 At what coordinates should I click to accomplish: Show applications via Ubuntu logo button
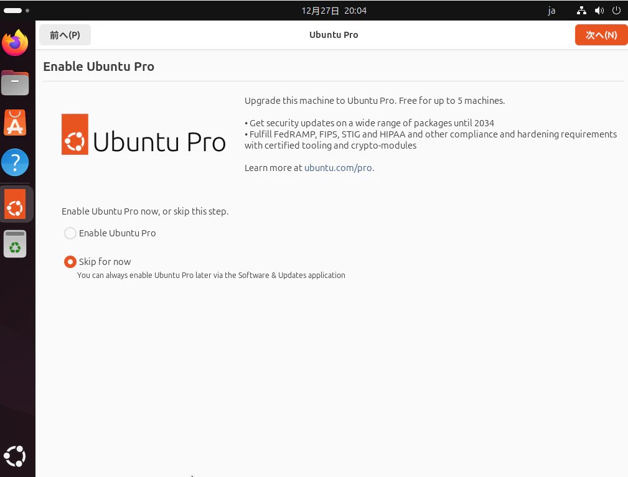tap(15, 456)
